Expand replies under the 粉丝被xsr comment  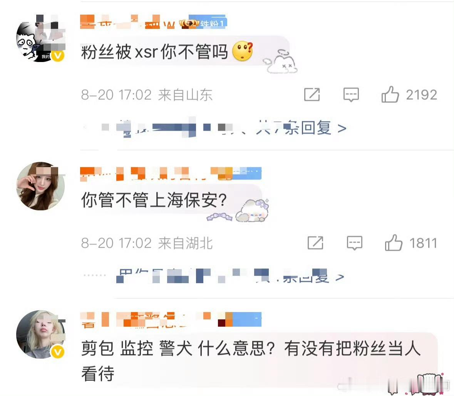tap(214, 128)
